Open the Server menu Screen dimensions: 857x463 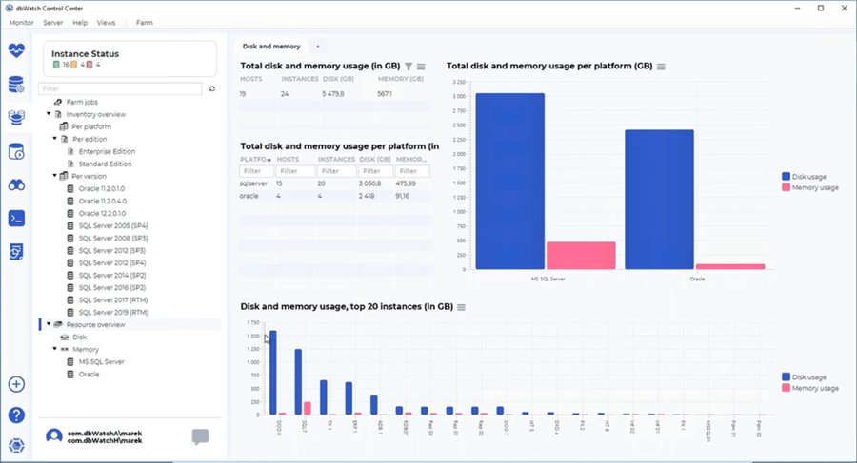click(53, 23)
